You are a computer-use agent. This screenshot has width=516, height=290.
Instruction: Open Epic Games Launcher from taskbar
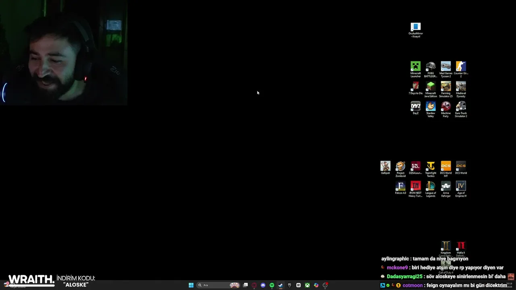tap(289, 285)
